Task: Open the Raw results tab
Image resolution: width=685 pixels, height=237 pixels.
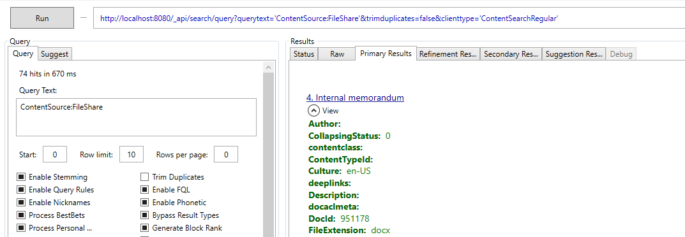Action: click(x=337, y=54)
